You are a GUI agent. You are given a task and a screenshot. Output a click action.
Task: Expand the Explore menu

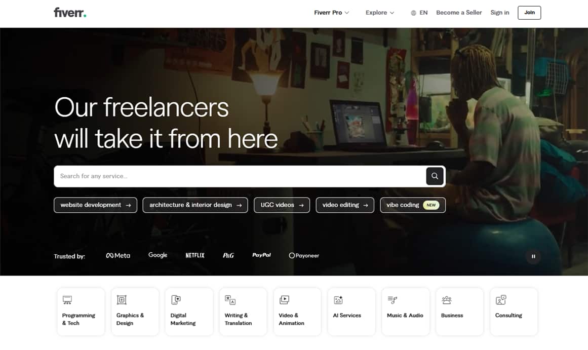[379, 13]
